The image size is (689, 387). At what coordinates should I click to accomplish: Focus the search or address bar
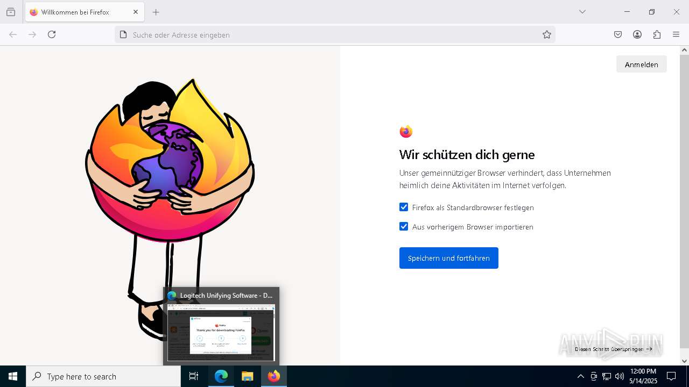click(x=335, y=34)
